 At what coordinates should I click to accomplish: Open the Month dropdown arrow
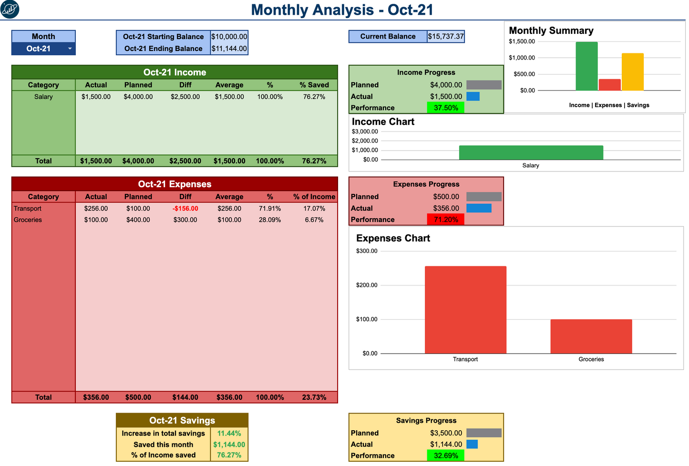pos(70,48)
